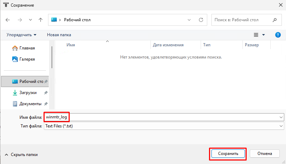Sort by Дата изменения column
Screen dimensions: 286x164
click(168, 45)
